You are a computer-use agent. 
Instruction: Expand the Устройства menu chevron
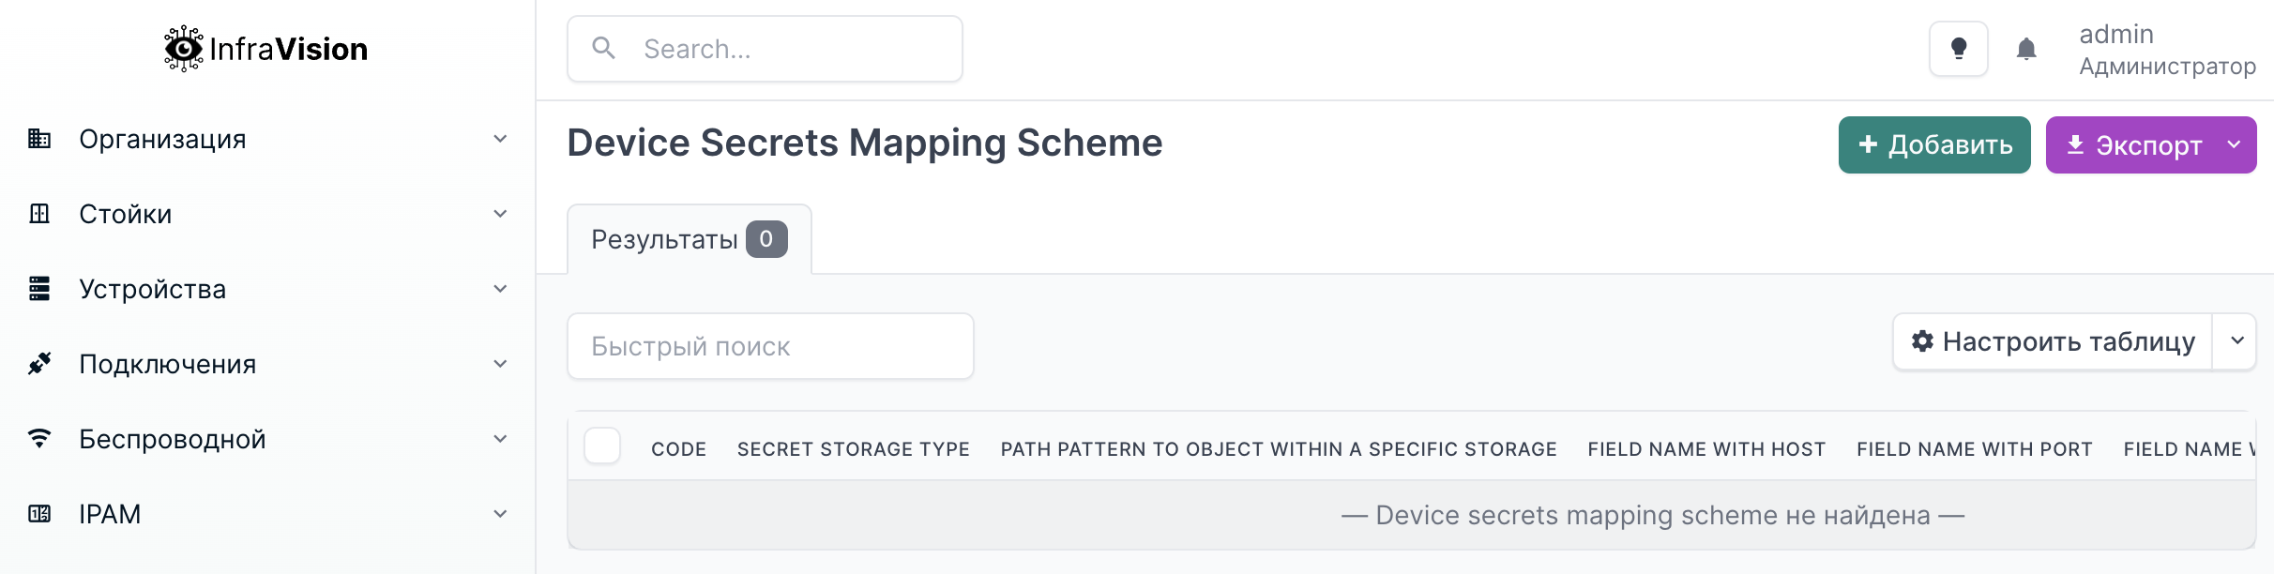[x=501, y=289]
